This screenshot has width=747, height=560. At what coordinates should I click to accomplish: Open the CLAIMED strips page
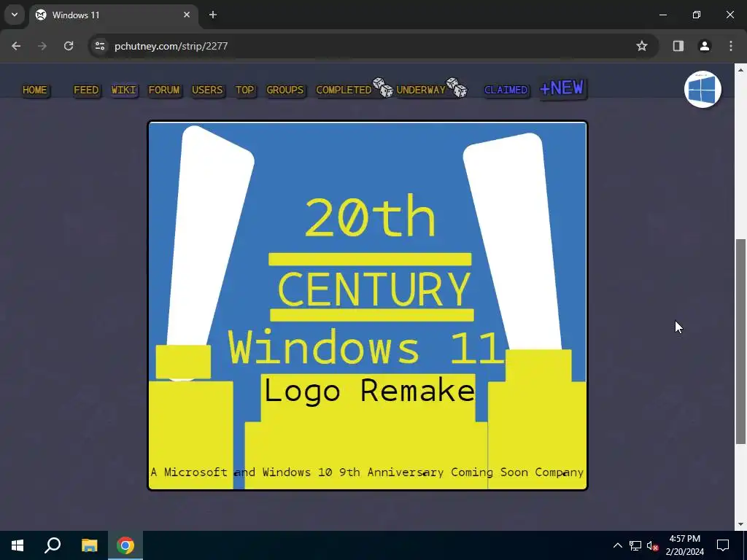[506, 90]
